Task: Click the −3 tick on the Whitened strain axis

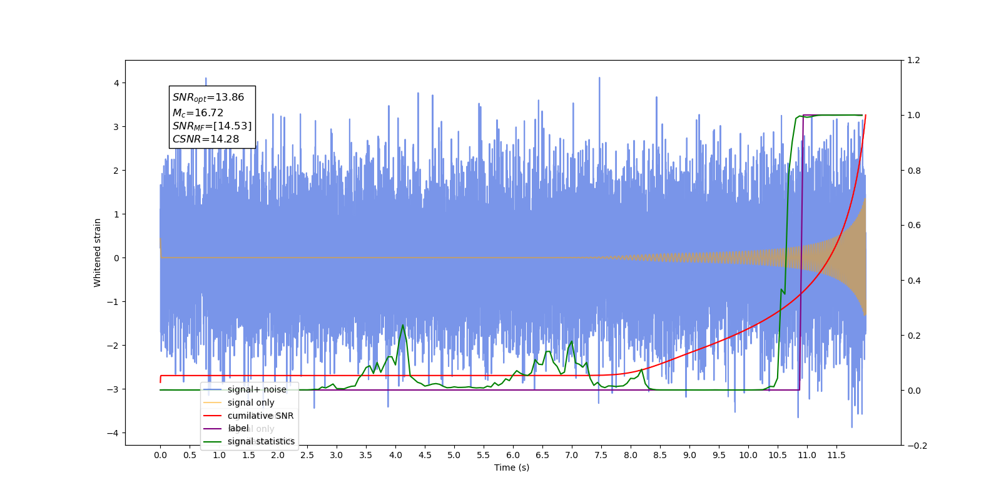Action: tap(113, 389)
